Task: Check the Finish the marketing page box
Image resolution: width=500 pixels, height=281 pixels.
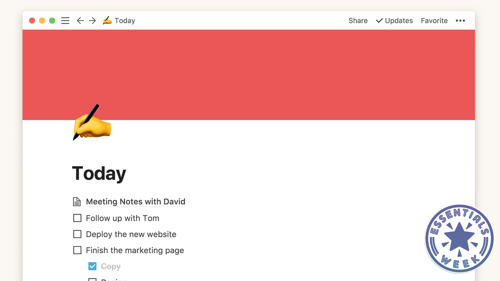Action: (77, 250)
